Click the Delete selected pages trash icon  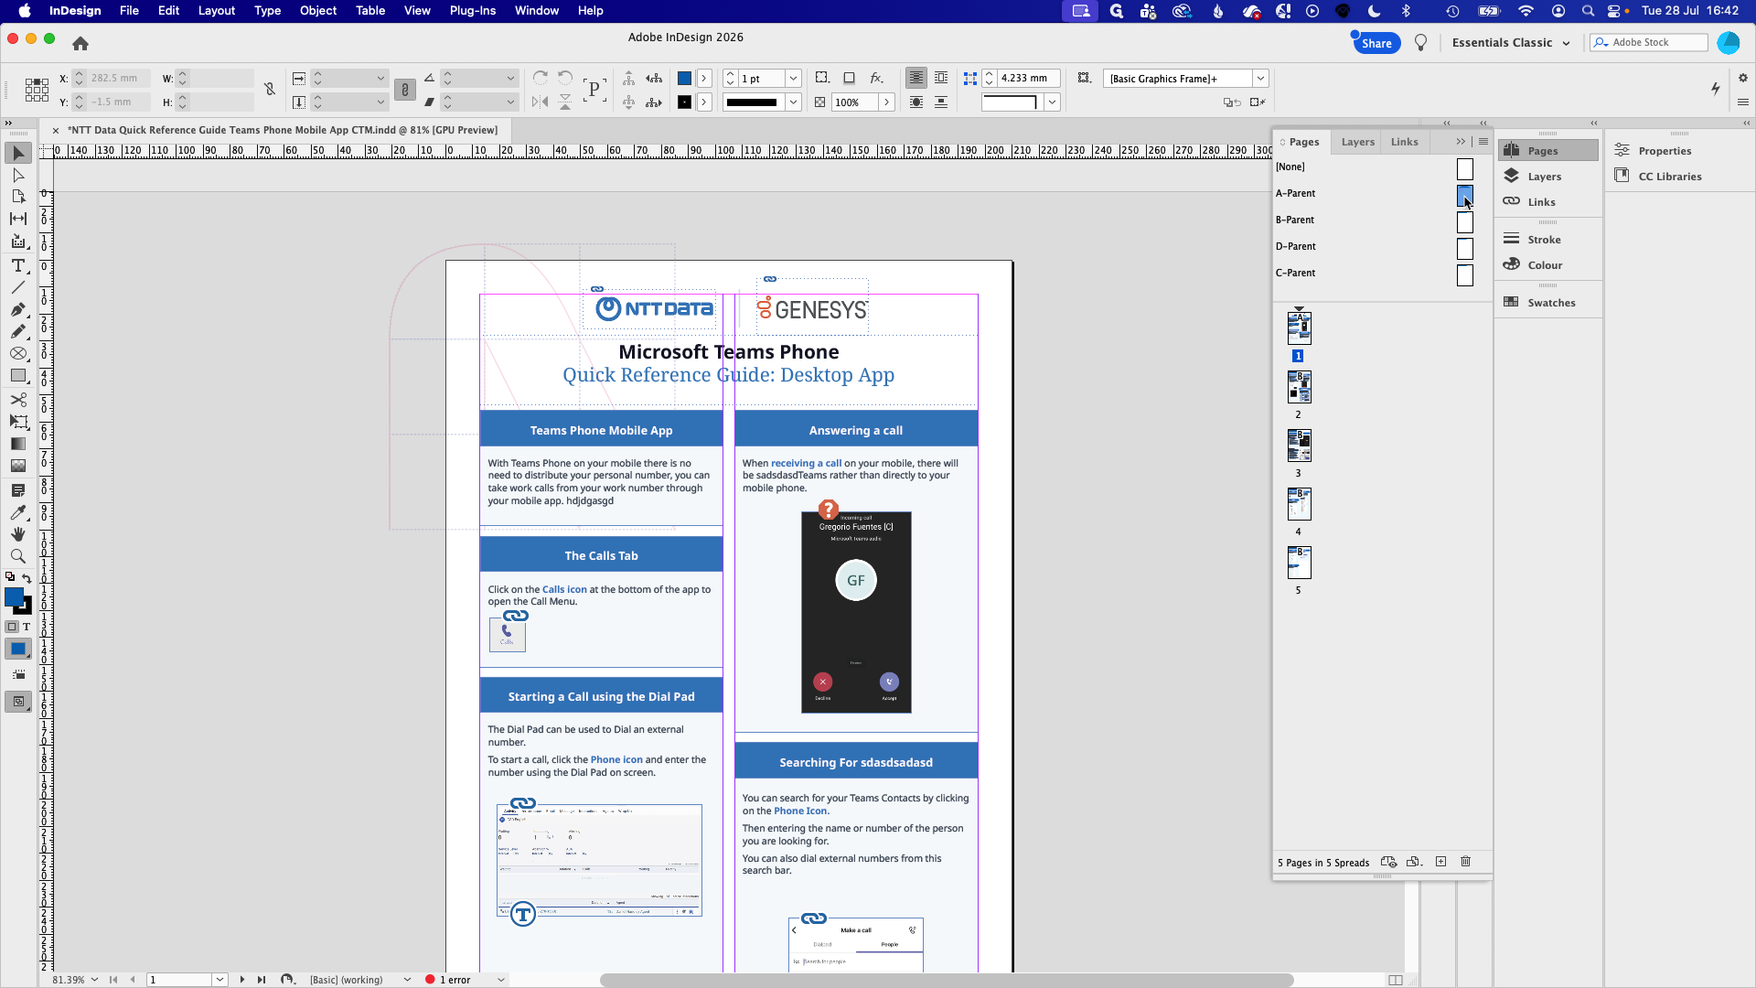pyautogui.click(x=1466, y=862)
